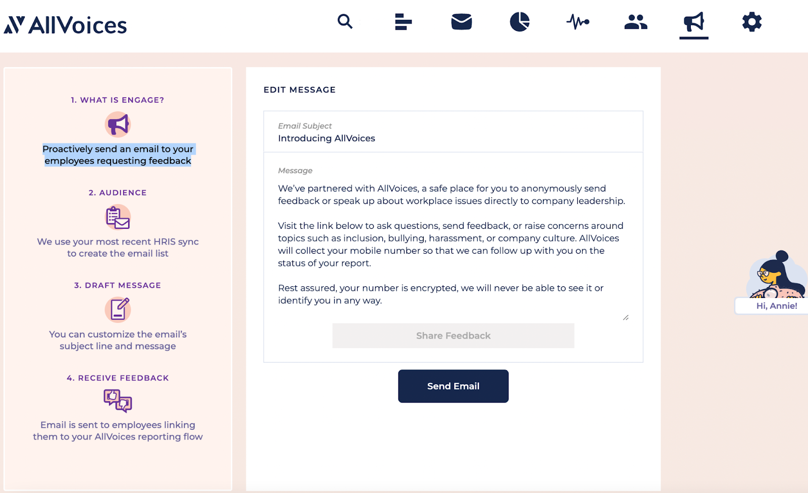The width and height of the screenshot is (808, 493).
Task: Open the reports bar-chart icon
Action: (402, 22)
